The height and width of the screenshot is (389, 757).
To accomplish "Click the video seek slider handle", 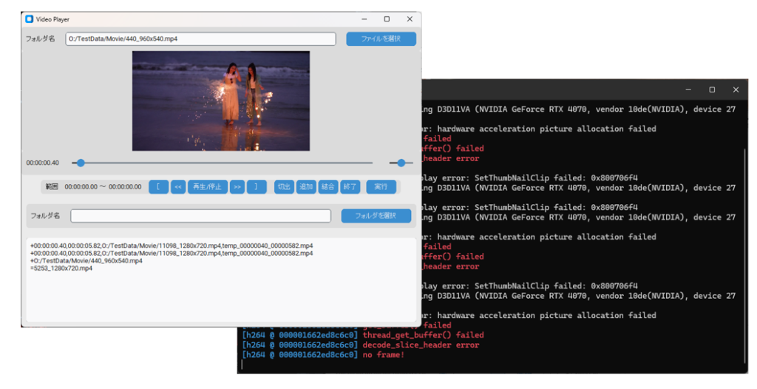I will pos(81,163).
